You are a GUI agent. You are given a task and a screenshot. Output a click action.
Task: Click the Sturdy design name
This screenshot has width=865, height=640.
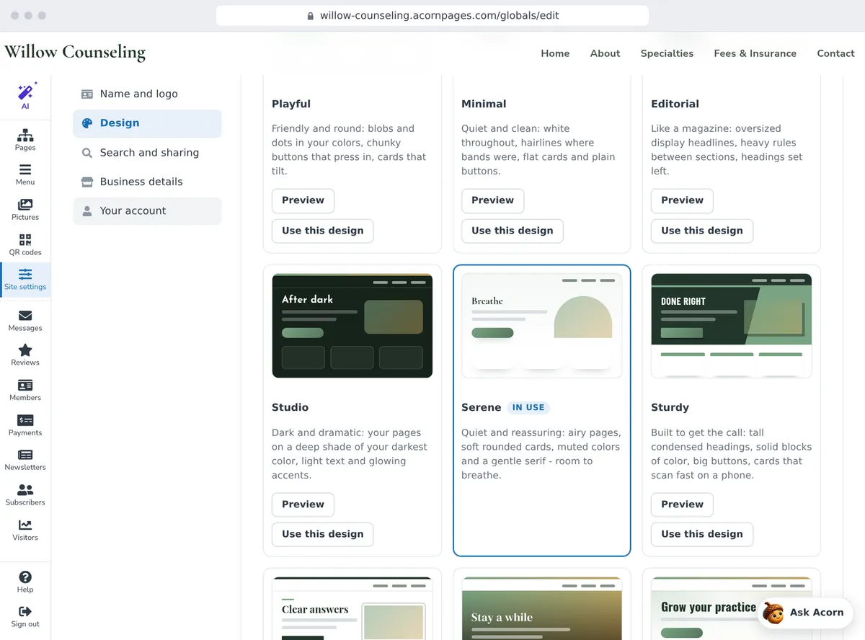[670, 408]
